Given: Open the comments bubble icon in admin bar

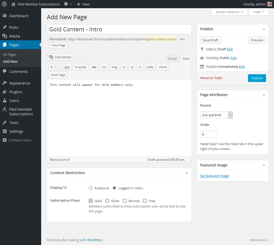Looking at the screenshot, I should click(x=66, y=4).
